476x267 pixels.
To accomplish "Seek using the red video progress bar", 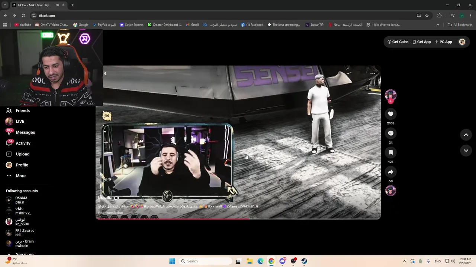I will pos(238,218).
